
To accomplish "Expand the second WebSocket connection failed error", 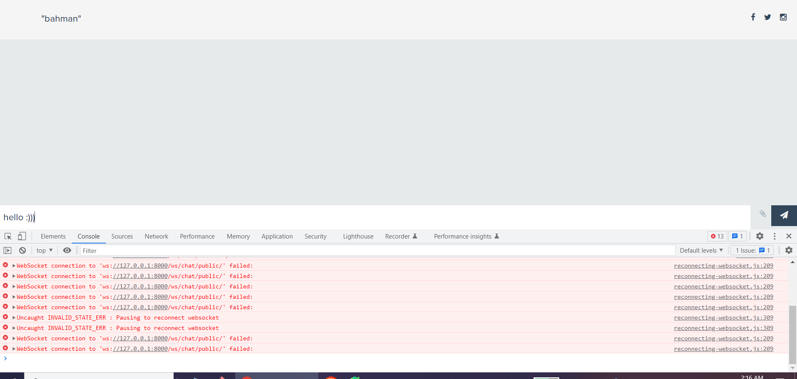I will point(14,276).
